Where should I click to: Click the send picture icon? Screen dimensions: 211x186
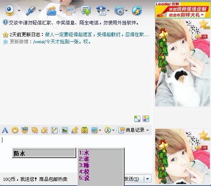coord(64,130)
